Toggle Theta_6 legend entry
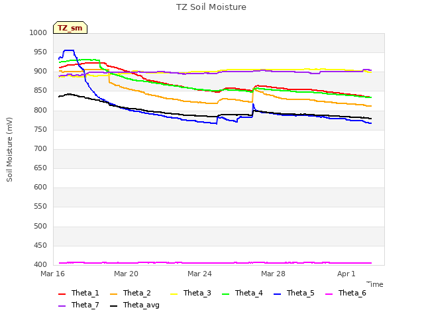Image resolution: width=424 pixels, height=318 pixels. click(346, 293)
